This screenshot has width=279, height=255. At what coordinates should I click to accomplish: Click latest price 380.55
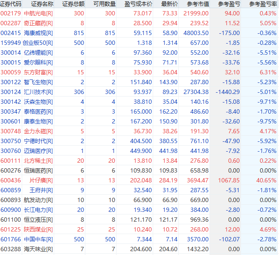pos(168,141)
